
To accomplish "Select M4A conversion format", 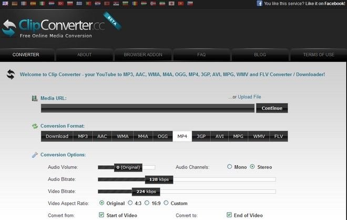I will point(143,136).
